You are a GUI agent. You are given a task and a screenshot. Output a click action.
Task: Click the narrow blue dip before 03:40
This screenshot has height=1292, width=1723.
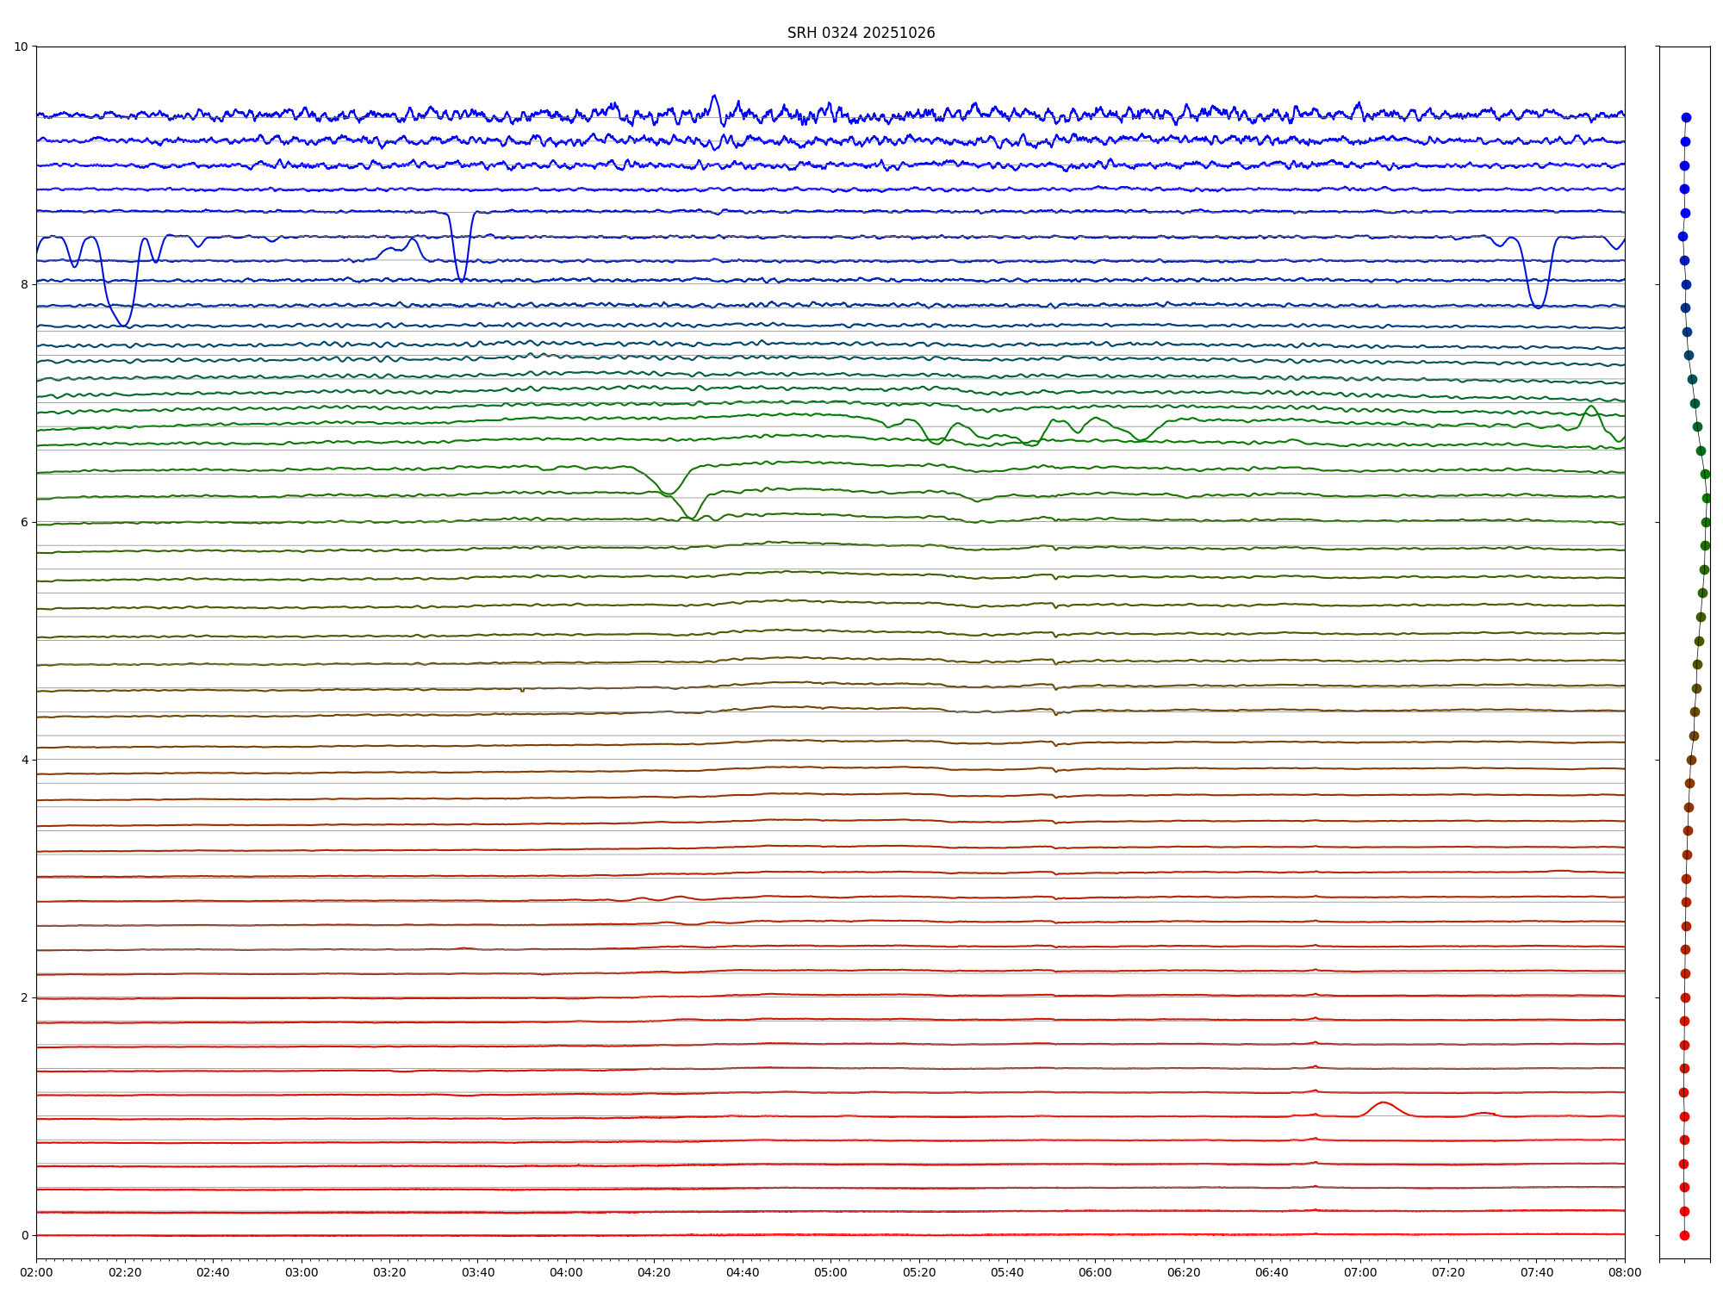462,280
